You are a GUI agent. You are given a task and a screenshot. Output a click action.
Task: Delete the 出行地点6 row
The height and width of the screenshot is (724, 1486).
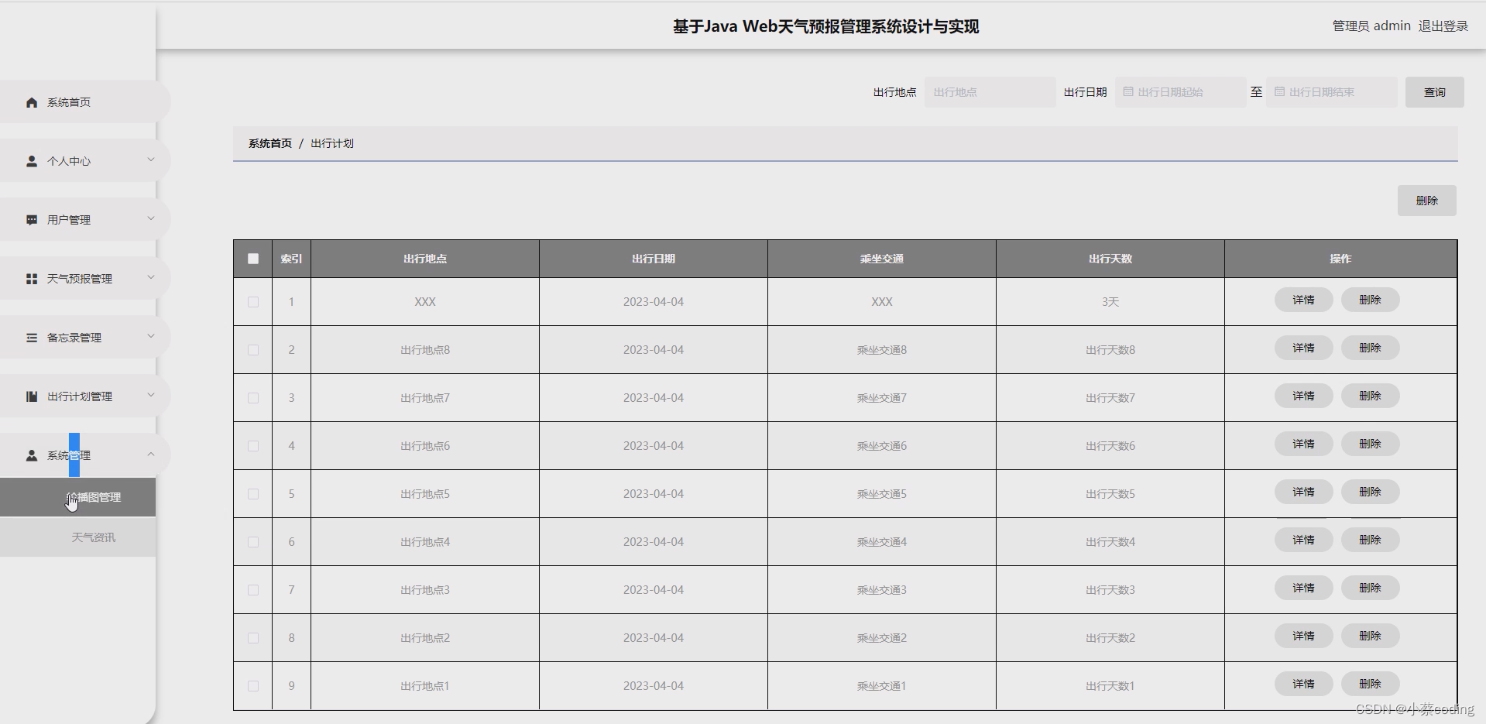pyautogui.click(x=1370, y=444)
